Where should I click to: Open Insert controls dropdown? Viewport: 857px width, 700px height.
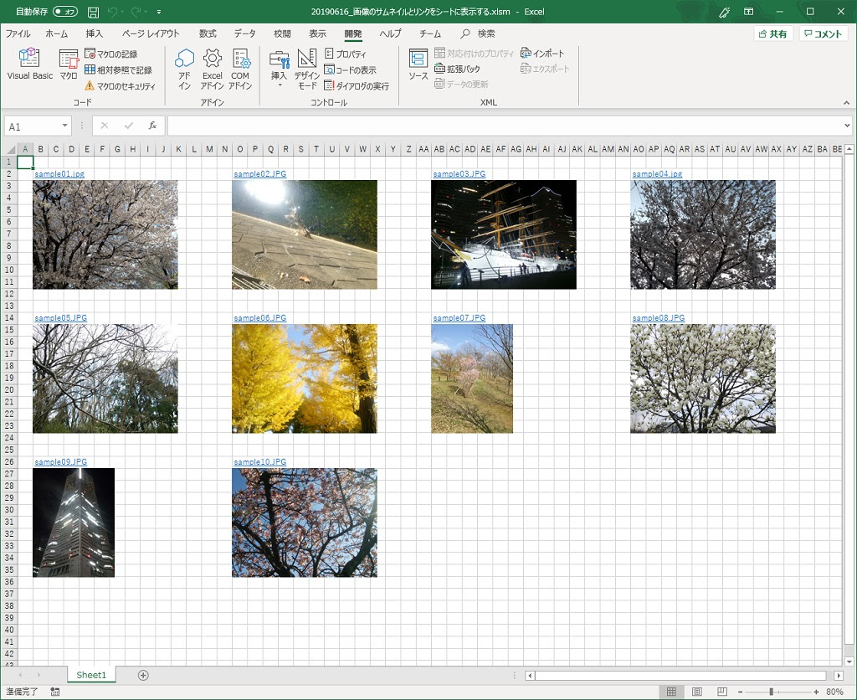click(x=279, y=69)
